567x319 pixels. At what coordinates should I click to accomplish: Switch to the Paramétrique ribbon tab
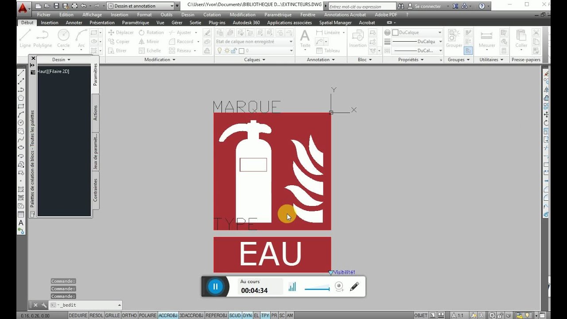coord(136,23)
